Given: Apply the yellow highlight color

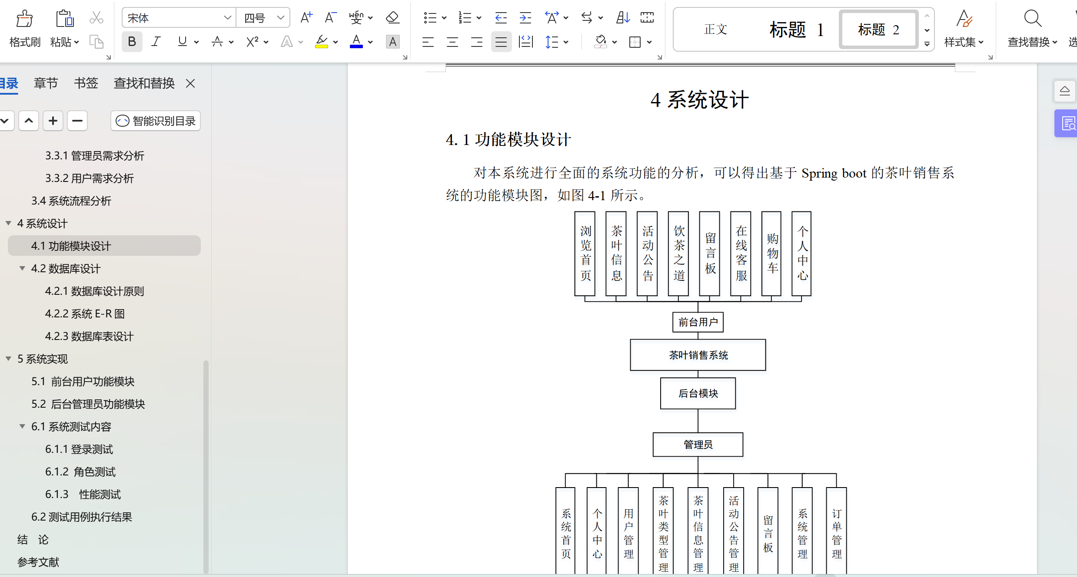Looking at the screenshot, I should (322, 42).
